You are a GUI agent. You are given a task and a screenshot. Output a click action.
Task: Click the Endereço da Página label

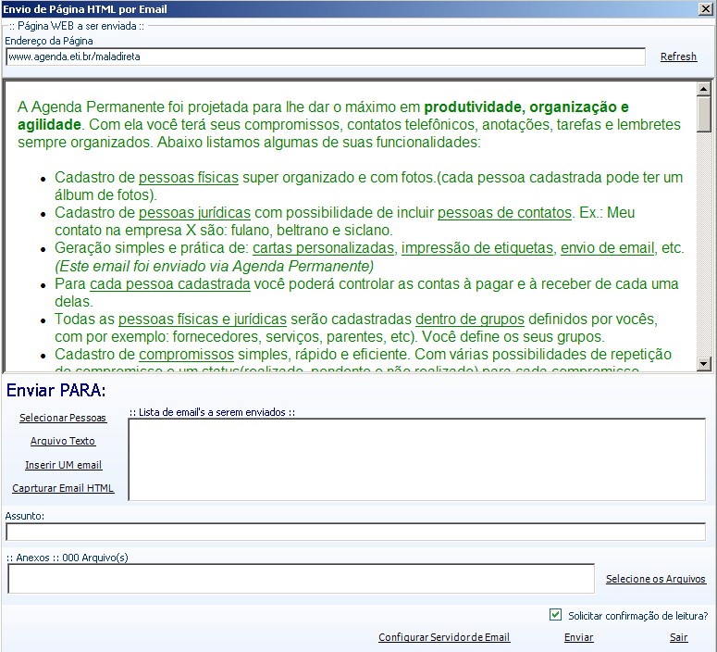point(49,41)
